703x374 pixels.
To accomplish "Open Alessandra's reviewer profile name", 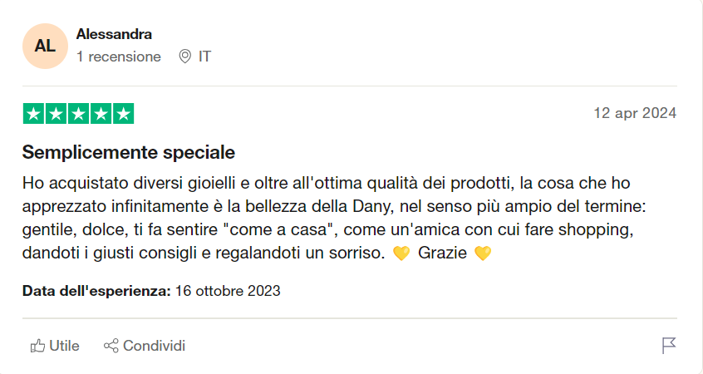I will click(114, 34).
